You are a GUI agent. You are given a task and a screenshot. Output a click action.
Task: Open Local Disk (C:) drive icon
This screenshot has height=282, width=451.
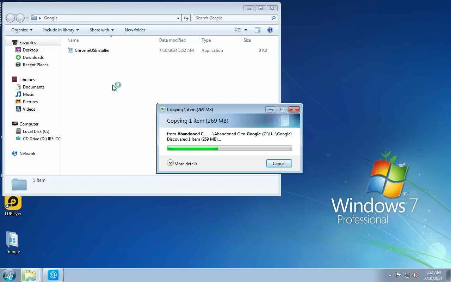(x=18, y=131)
